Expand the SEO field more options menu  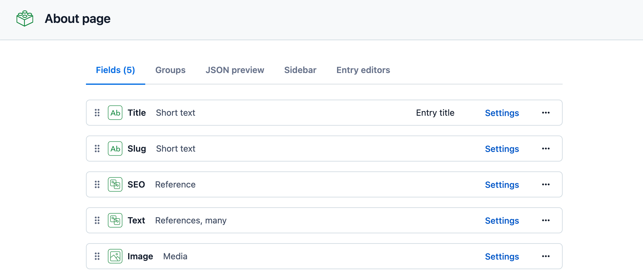(546, 184)
